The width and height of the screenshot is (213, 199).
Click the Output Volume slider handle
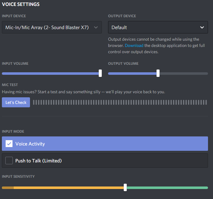pyautogui.click(x=158, y=73)
